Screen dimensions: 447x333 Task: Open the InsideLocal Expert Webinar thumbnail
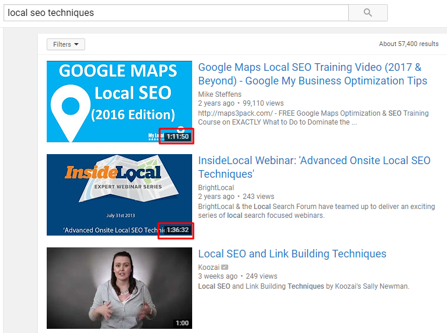119,195
